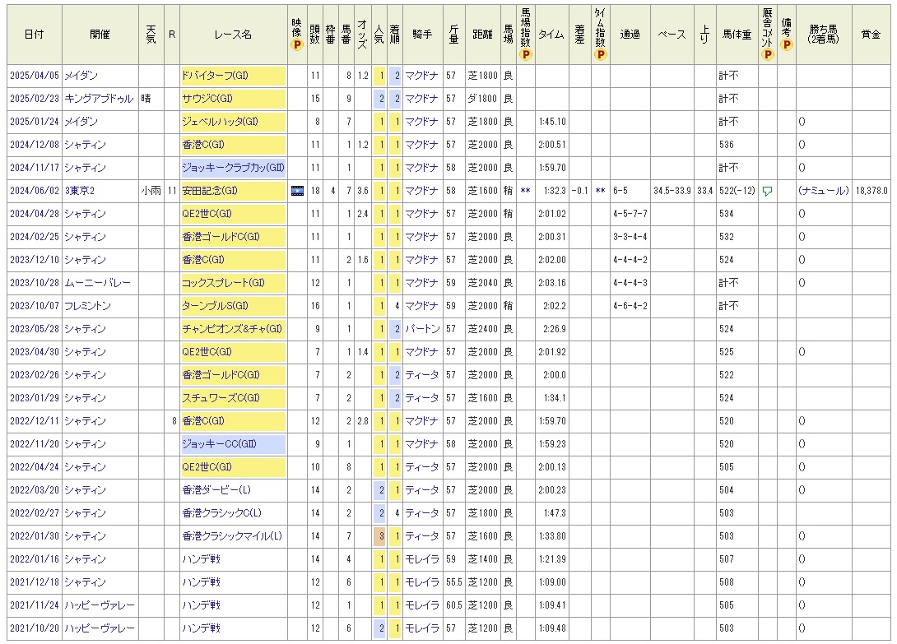
Task: Open the stable comment icon in 安田記念 row
Action: (767, 191)
